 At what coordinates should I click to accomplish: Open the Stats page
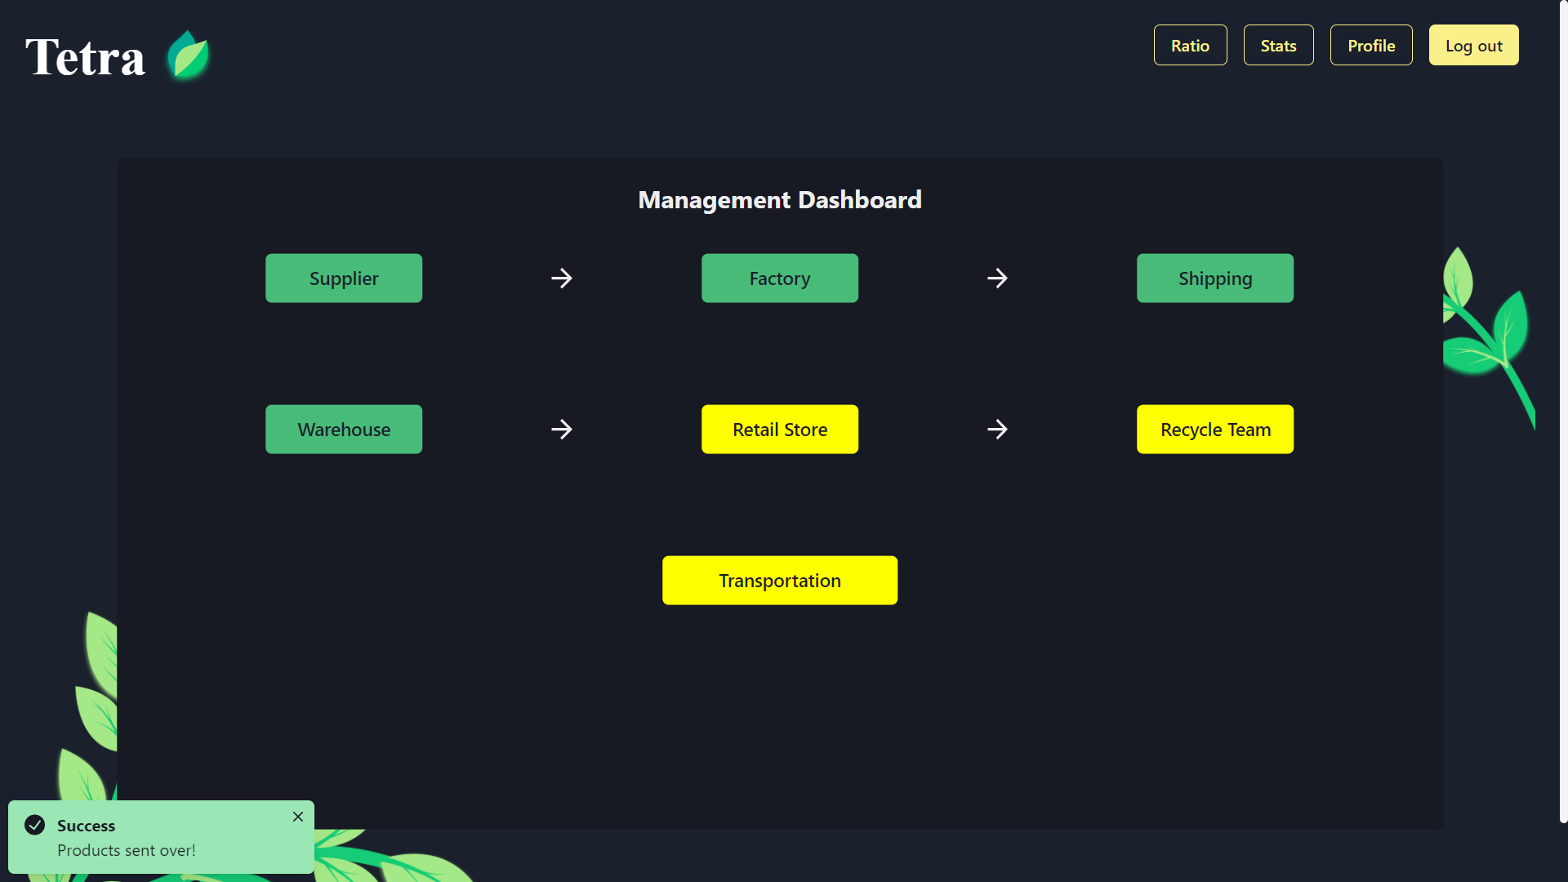[1278, 46]
